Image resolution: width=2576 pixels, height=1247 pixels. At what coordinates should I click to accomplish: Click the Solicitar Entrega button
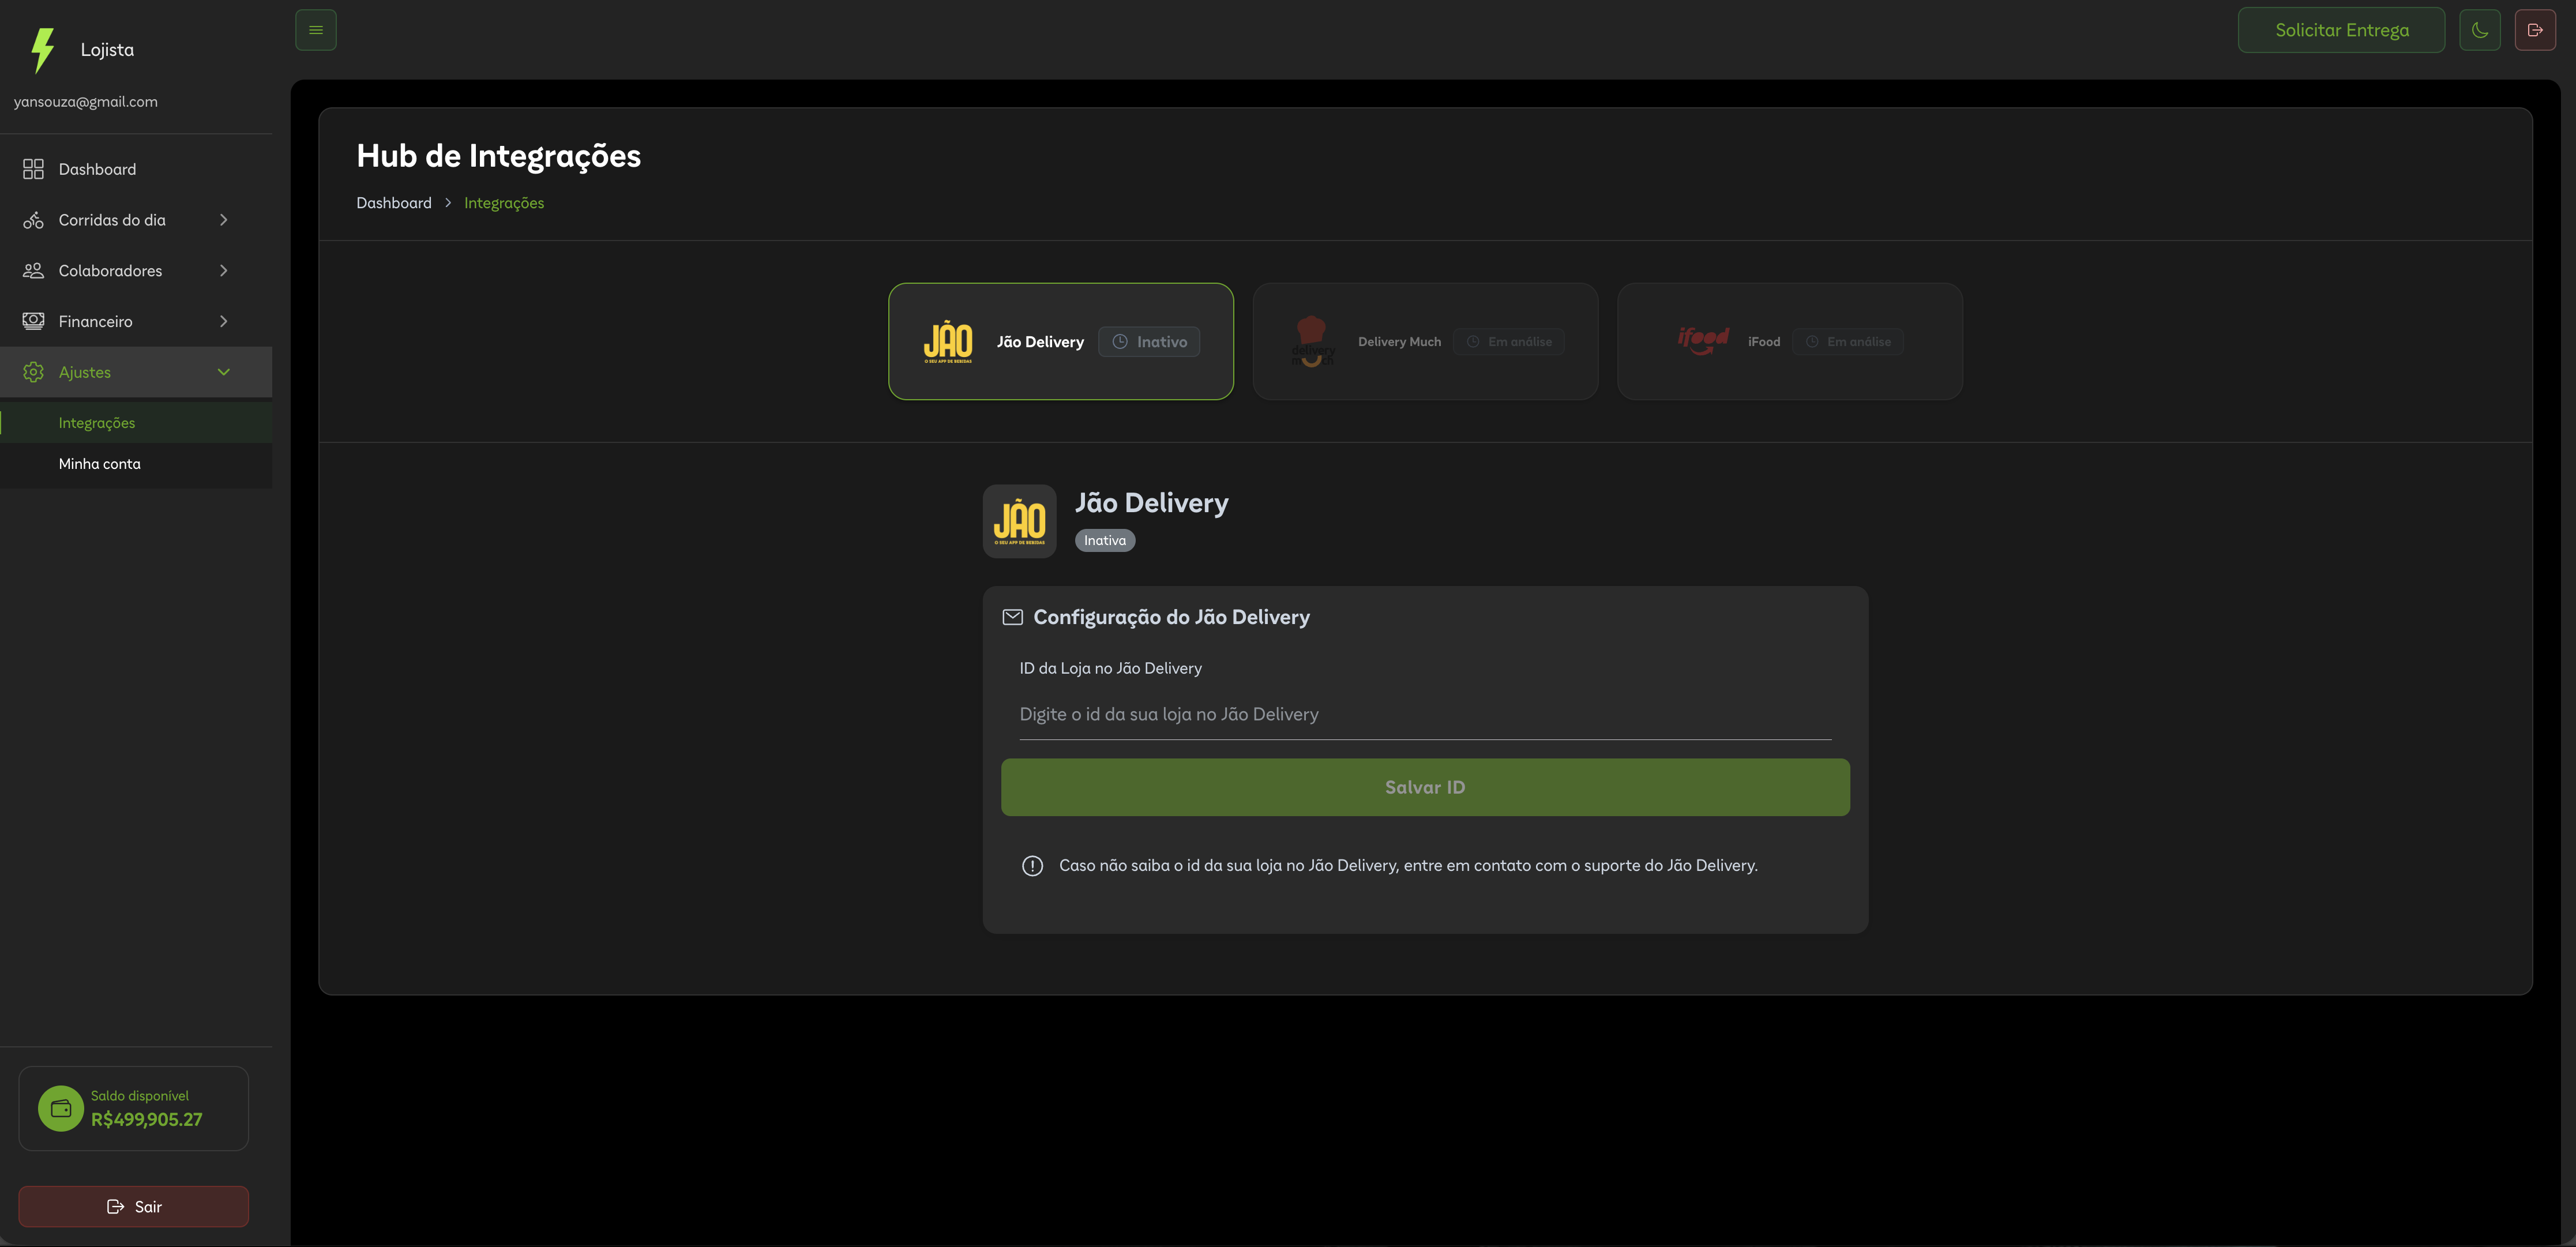[2341, 30]
